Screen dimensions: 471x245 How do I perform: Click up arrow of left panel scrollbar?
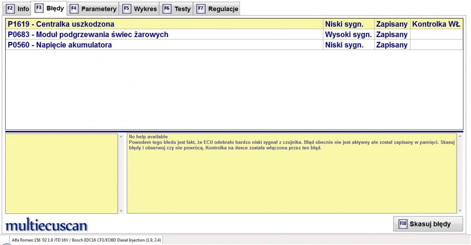coord(121,137)
